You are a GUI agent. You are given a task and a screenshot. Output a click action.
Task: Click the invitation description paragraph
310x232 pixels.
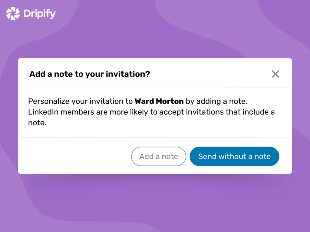pos(151,112)
